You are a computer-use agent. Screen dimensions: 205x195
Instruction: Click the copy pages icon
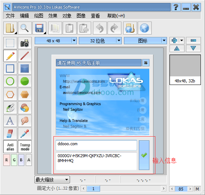pos(55,28)
